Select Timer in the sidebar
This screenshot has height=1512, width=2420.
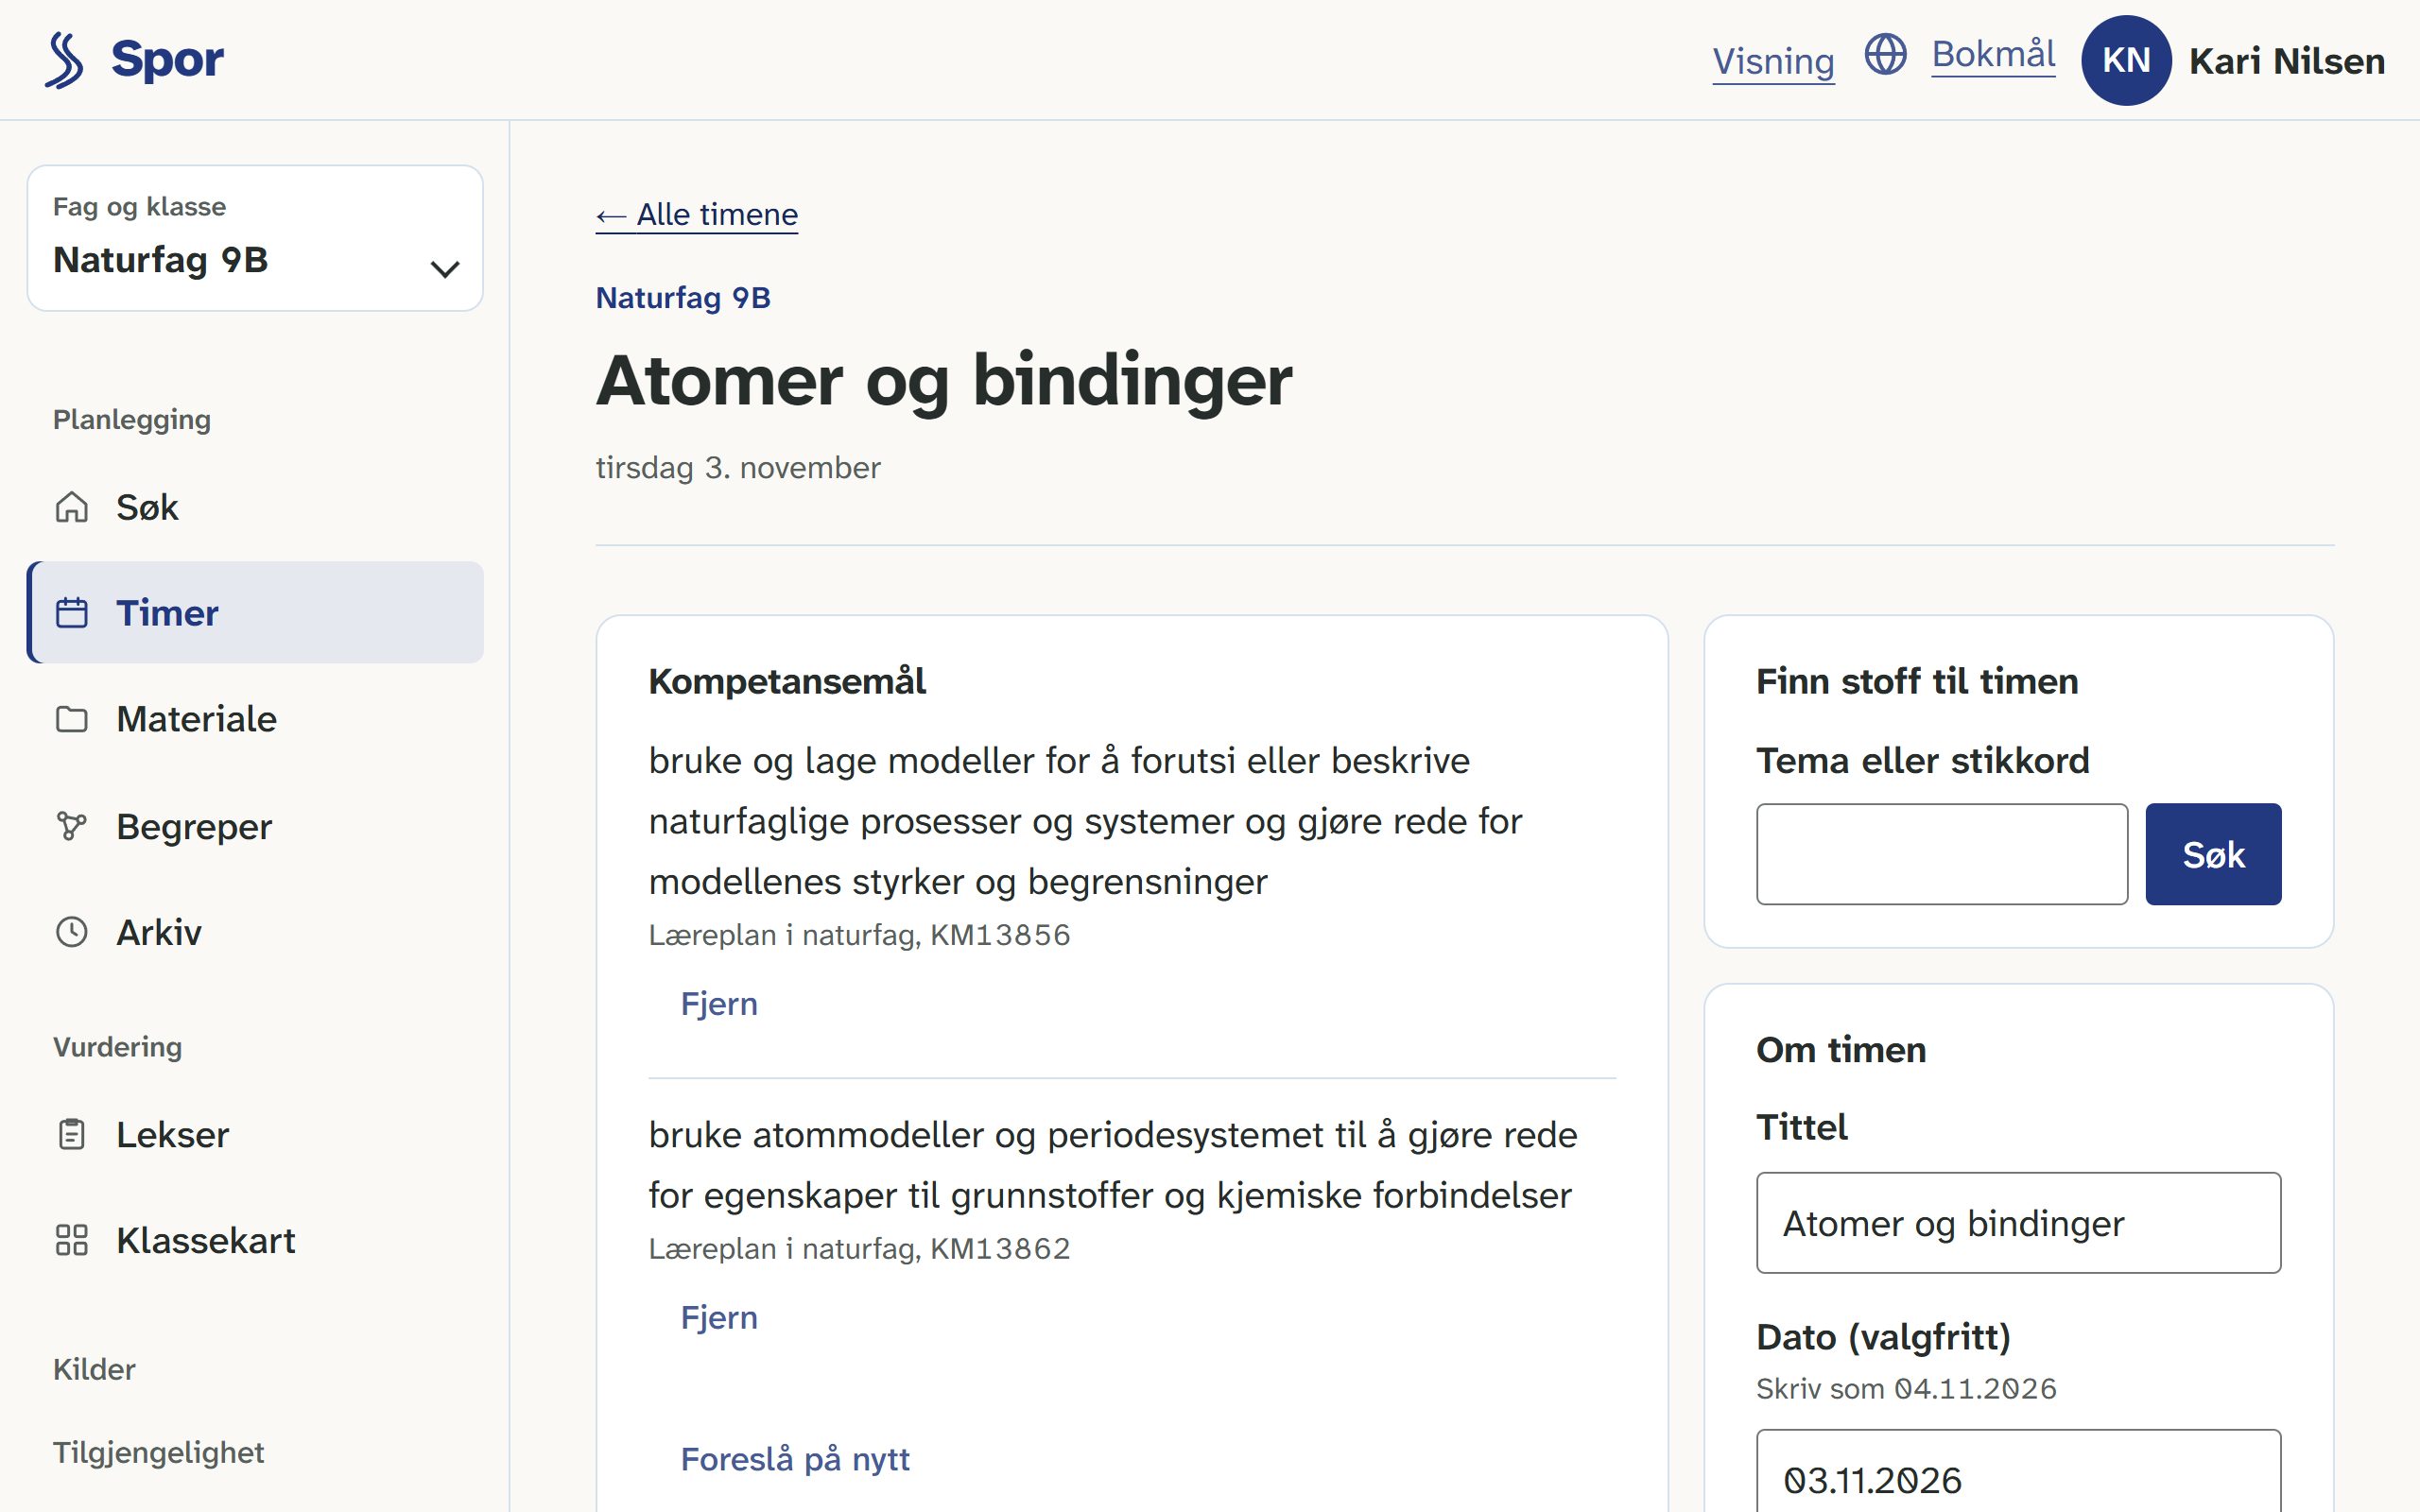click(255, 613)
